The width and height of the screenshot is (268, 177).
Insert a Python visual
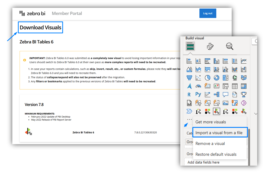198,94
